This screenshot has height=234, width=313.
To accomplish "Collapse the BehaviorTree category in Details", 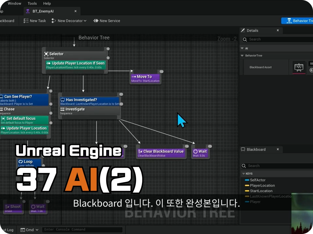I will pos(242,55).
